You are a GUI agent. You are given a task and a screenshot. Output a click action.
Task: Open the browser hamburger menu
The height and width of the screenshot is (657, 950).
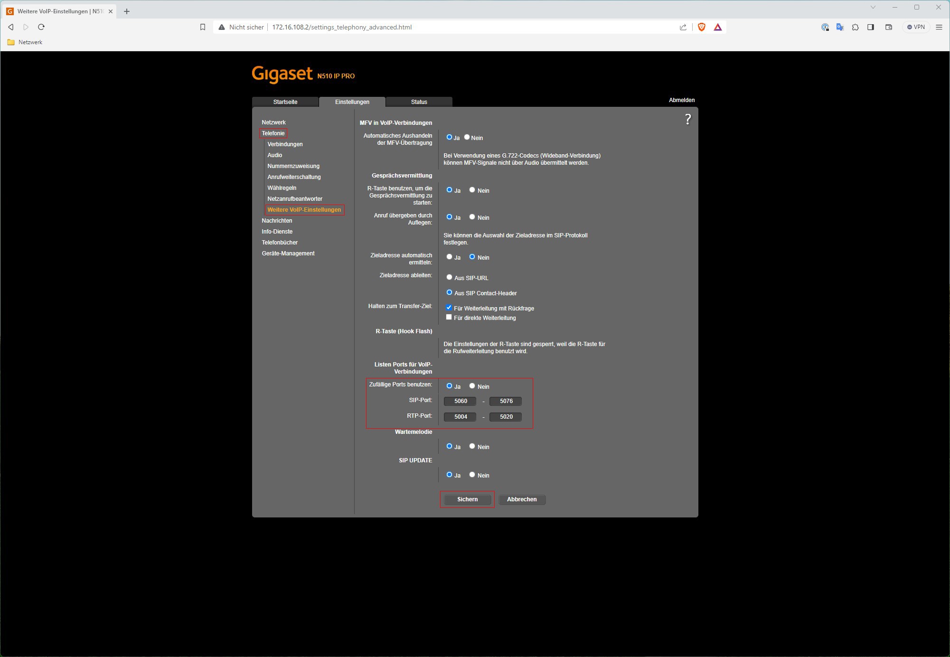939,27
